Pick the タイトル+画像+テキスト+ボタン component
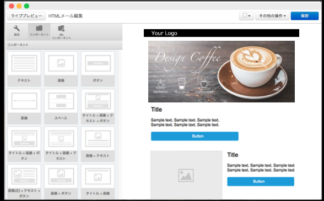Viewport: 324px width, 201px height. (98, 107)
